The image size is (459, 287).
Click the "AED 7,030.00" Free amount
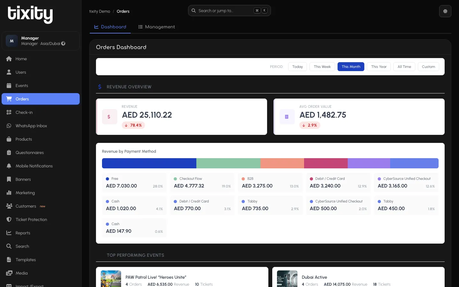pyautogui.click(x=121, y=186)
